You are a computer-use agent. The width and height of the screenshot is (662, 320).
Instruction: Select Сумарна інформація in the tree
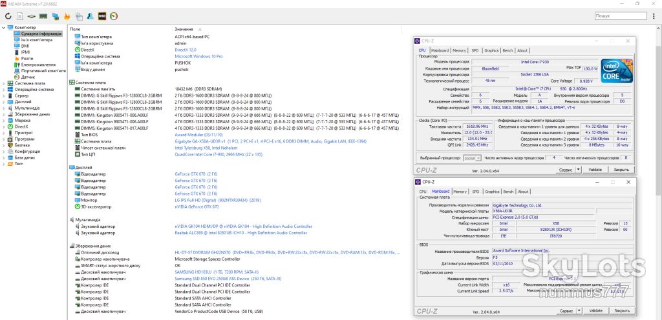[x=41, y=34]
